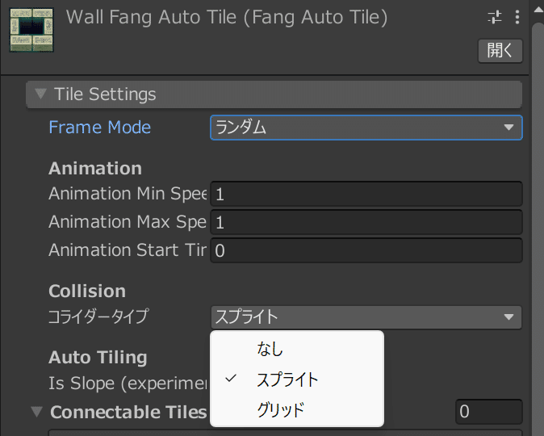
Task: Open the Frame Mode dropdown
Action: tap(366, 128)
